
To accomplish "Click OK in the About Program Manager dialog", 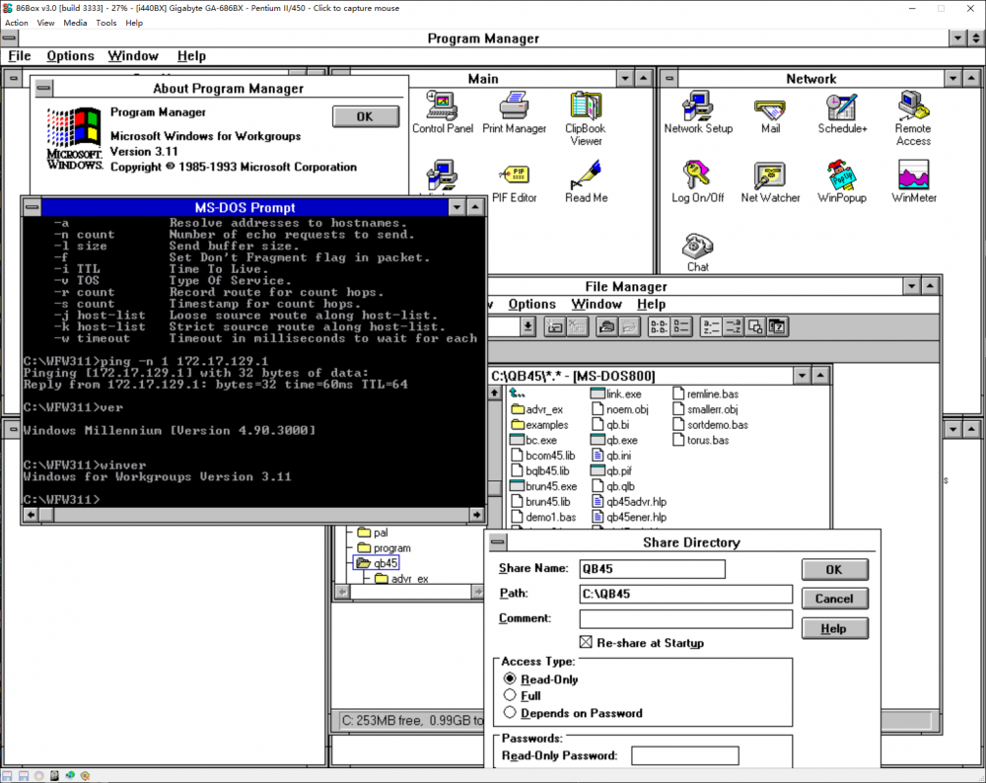I will click(x=365, y=115).
